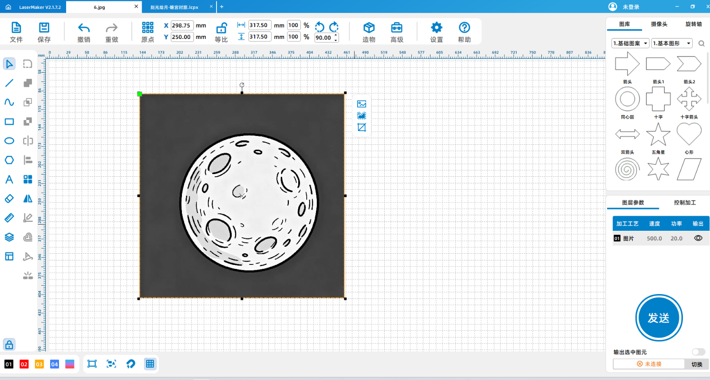The image size is (710, 380).
Task: Open the 造物 cube icon
Action: tap(369, 28)
